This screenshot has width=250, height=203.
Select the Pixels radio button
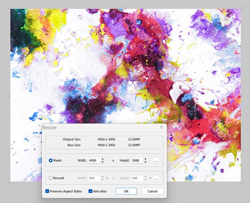coord(50,160)
